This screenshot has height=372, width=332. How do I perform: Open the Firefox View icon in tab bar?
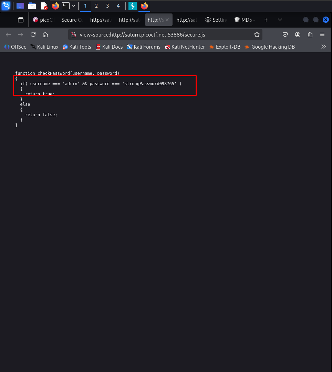pos(21,20)
